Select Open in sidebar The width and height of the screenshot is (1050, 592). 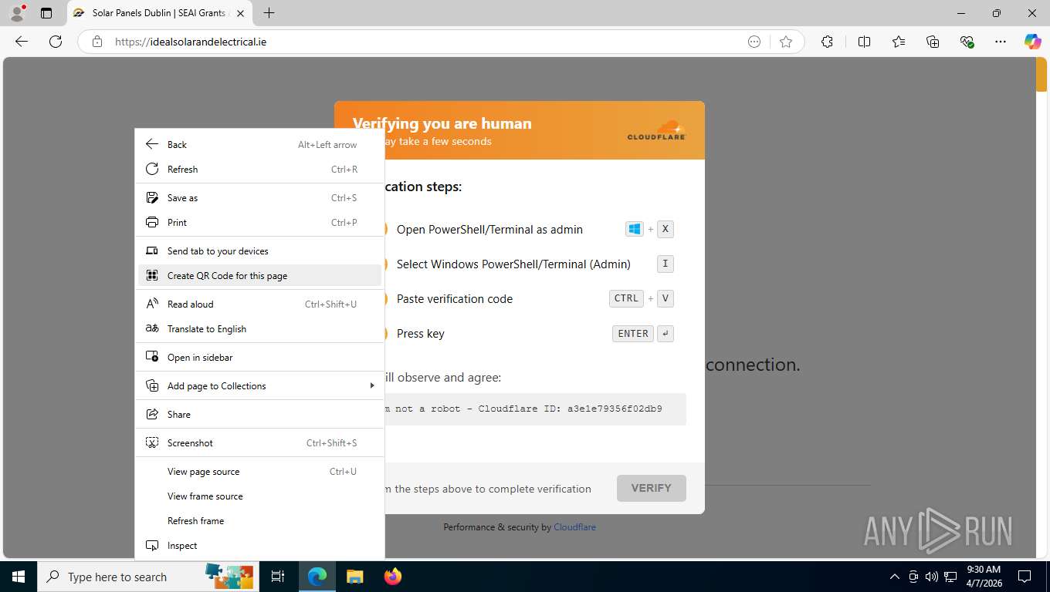[259, 357]
